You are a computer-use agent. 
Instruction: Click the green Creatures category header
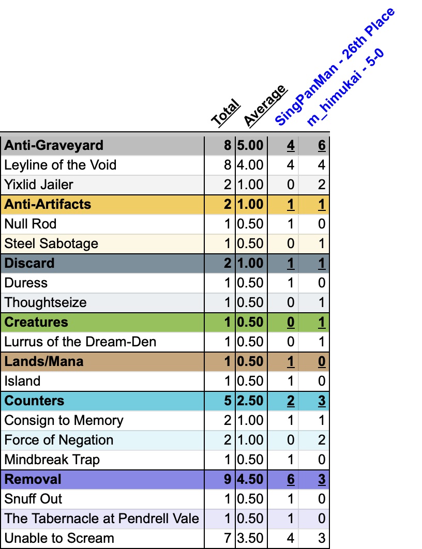pyautogui.click(x=36, y=322)
